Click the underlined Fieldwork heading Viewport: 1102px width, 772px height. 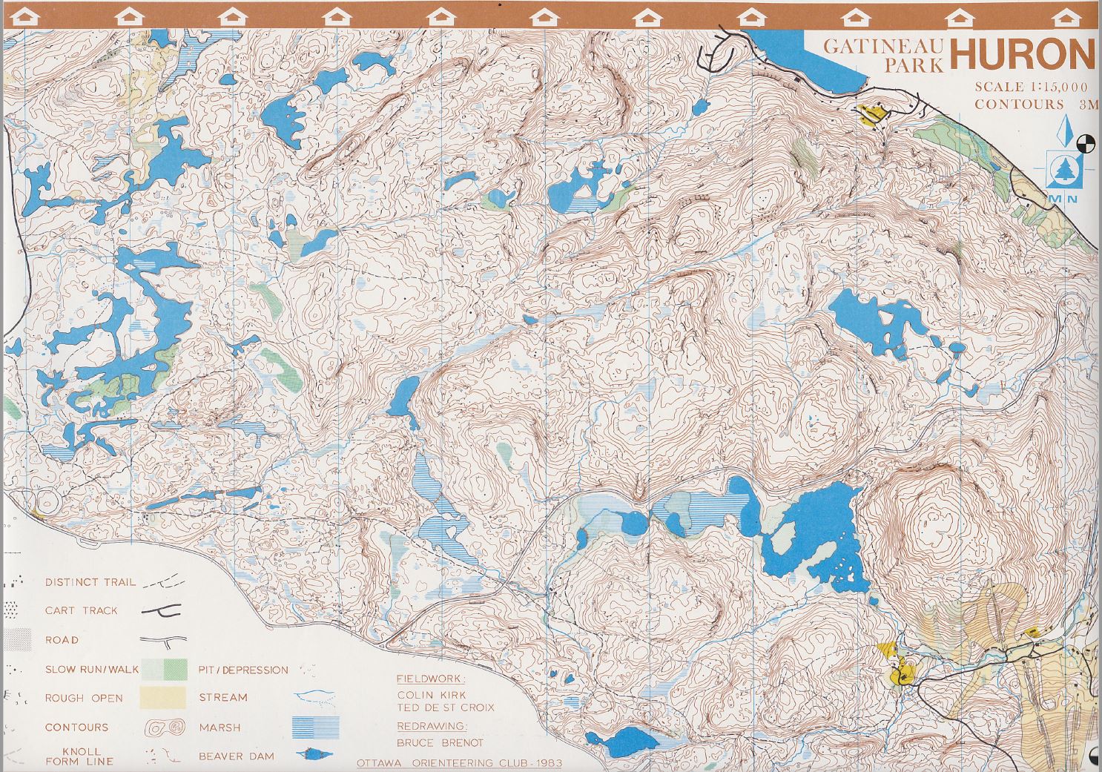431,679
